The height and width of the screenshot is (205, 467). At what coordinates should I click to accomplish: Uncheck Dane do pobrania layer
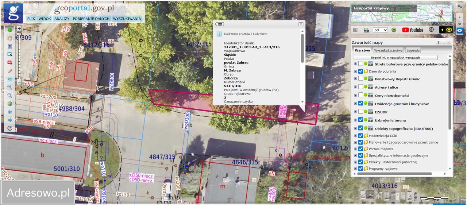point(361,71)
